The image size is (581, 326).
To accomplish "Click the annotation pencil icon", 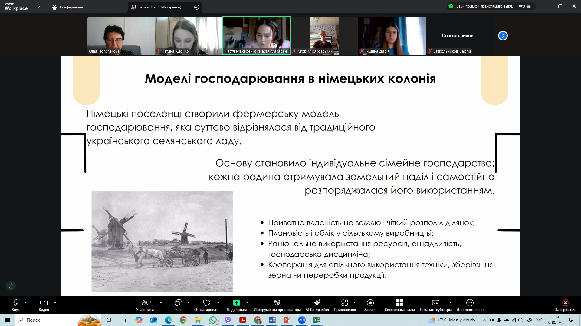I will [x=11, y=286].
